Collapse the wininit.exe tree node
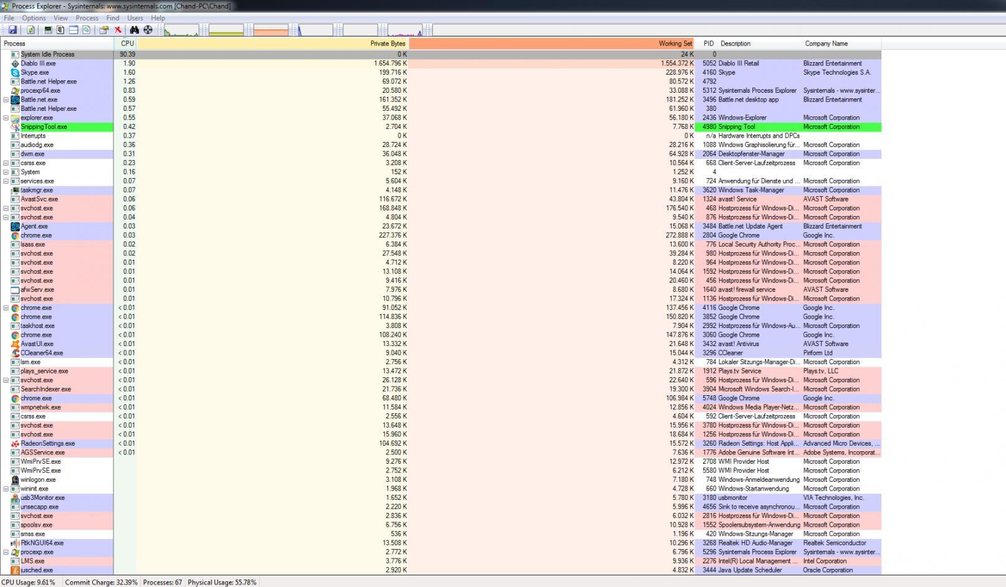Viewport: 1006px width, 587px height. point(6,489)
